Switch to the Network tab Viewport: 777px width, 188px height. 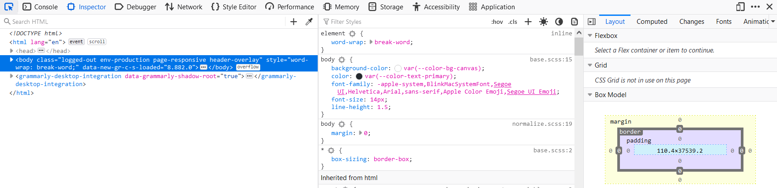(184, 7)
